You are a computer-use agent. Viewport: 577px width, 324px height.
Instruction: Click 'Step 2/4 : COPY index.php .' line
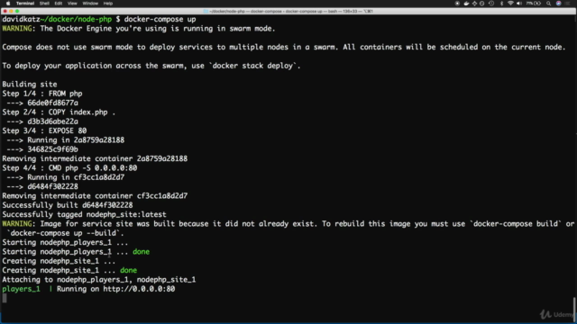pyautogui.click(x=59, y=112)
